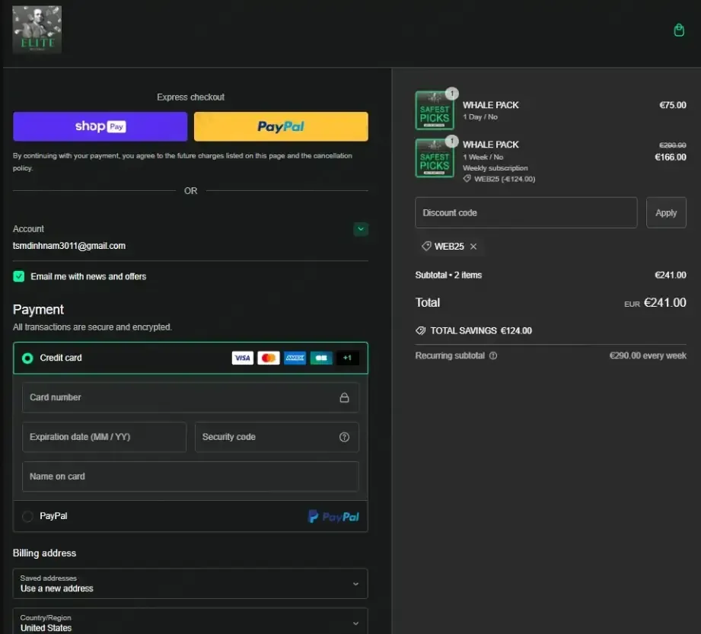
Task: Click the €166.00 discounted price
Action: tap(671, 157)
